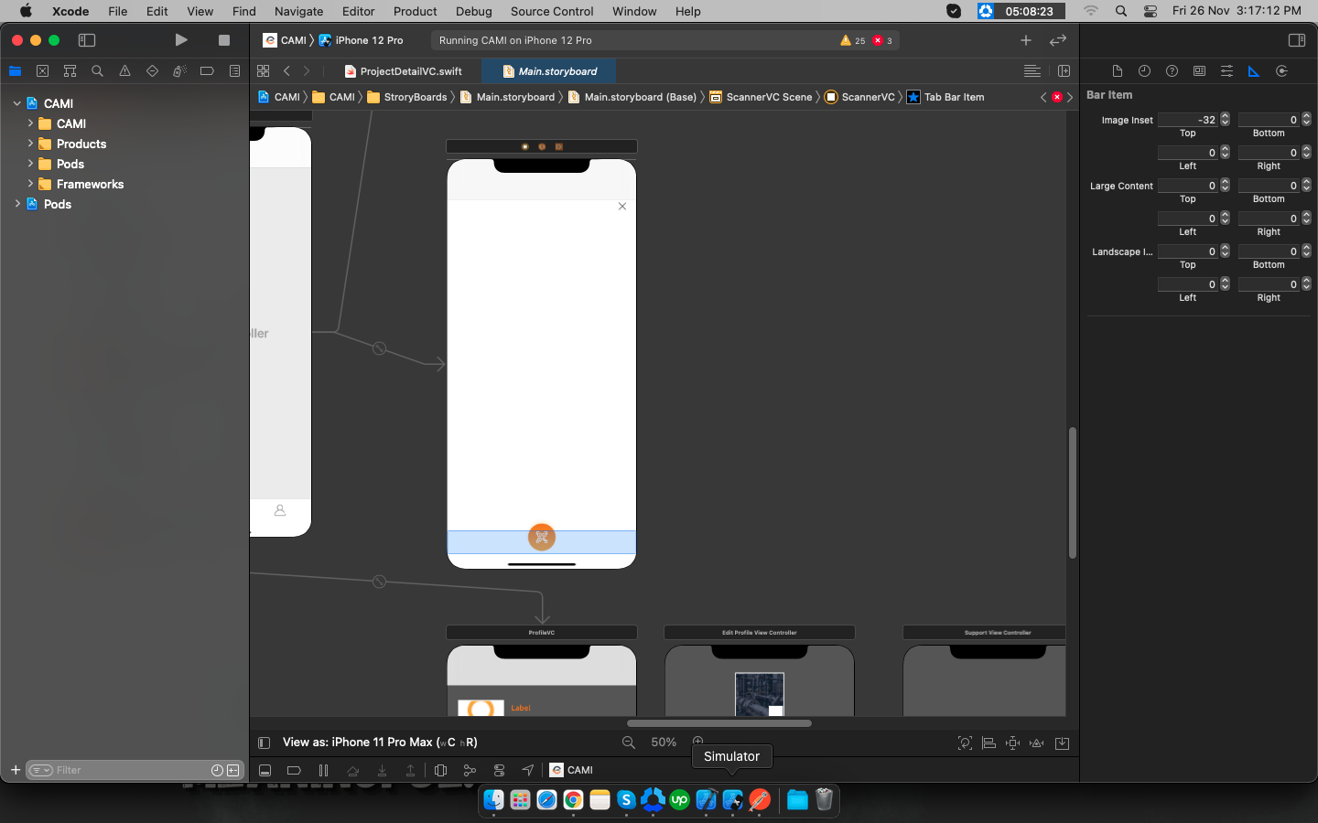Run the project with the play button

181,40
